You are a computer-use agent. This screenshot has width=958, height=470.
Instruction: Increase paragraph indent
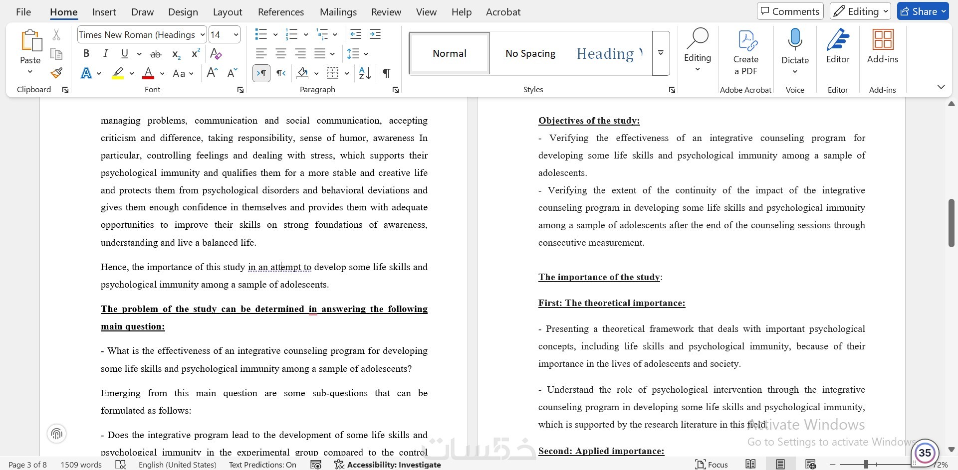375,34
